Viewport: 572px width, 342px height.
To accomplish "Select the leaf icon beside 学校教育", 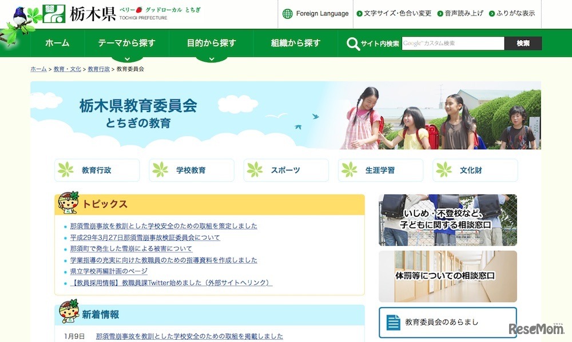I will pos(160,170).
